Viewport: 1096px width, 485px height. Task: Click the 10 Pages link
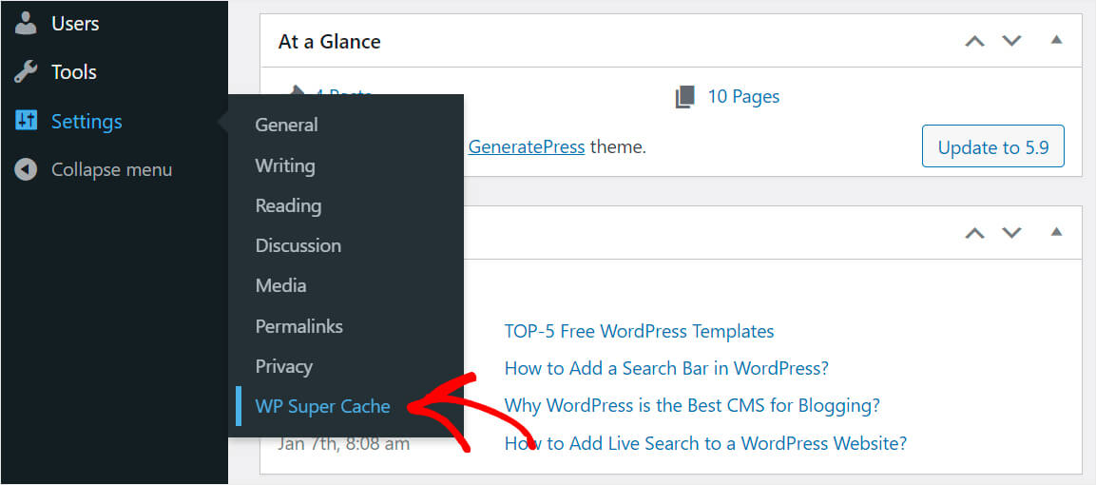(743, 96)
